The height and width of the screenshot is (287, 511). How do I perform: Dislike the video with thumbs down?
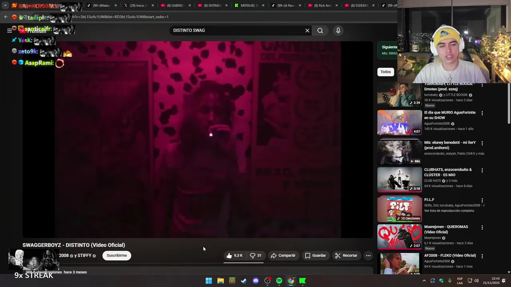click(x=255, y=256)
